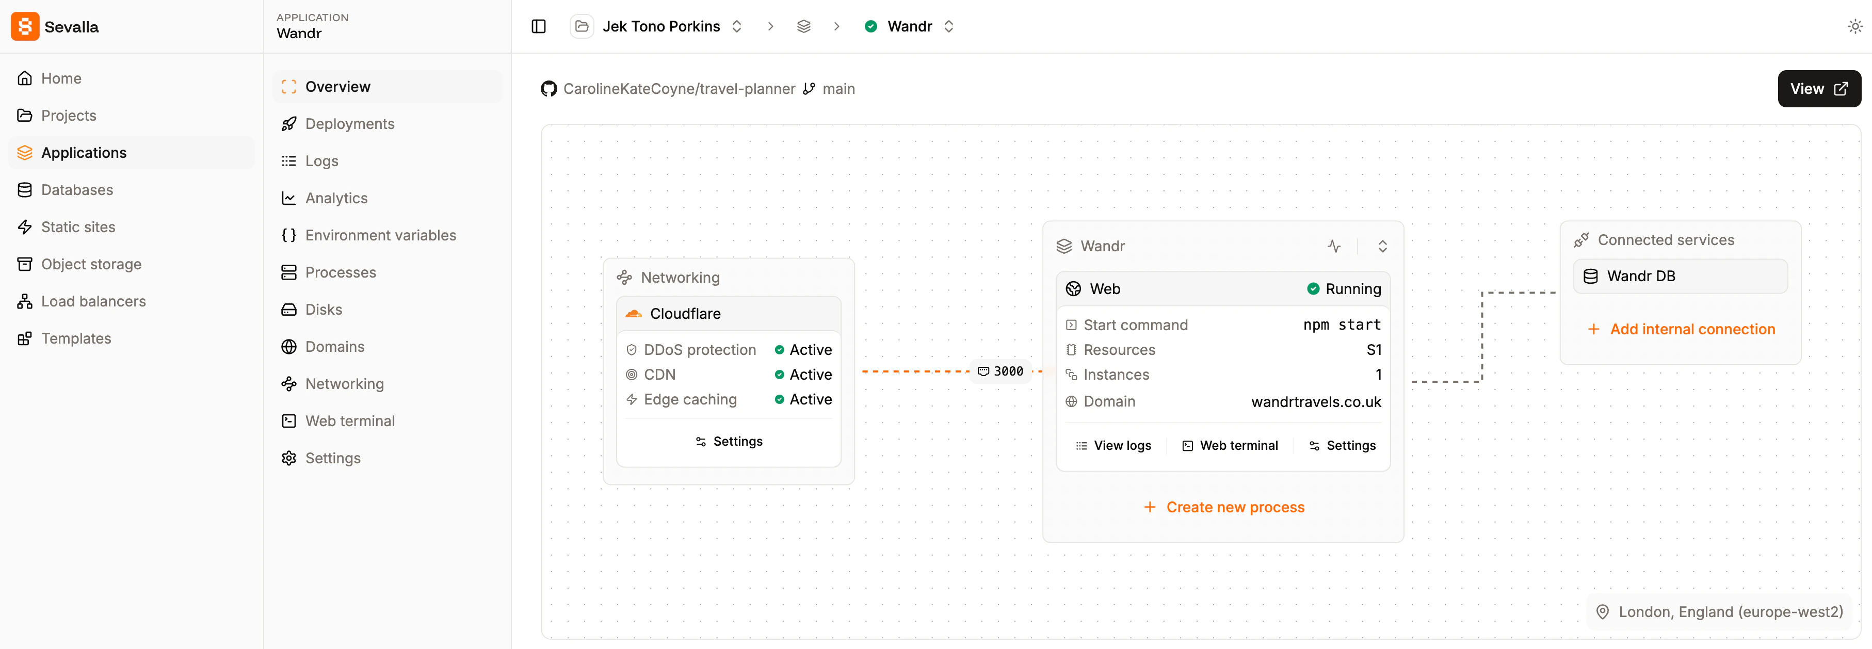Click Add internal connection
1872x649 pixels.
click(1681, 329)
